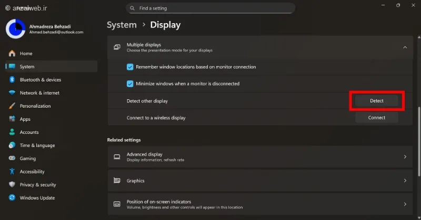This screenshot has height=220, width=421.
Task: Click the Accounts person icon
Action: click(x=12, y=132)
